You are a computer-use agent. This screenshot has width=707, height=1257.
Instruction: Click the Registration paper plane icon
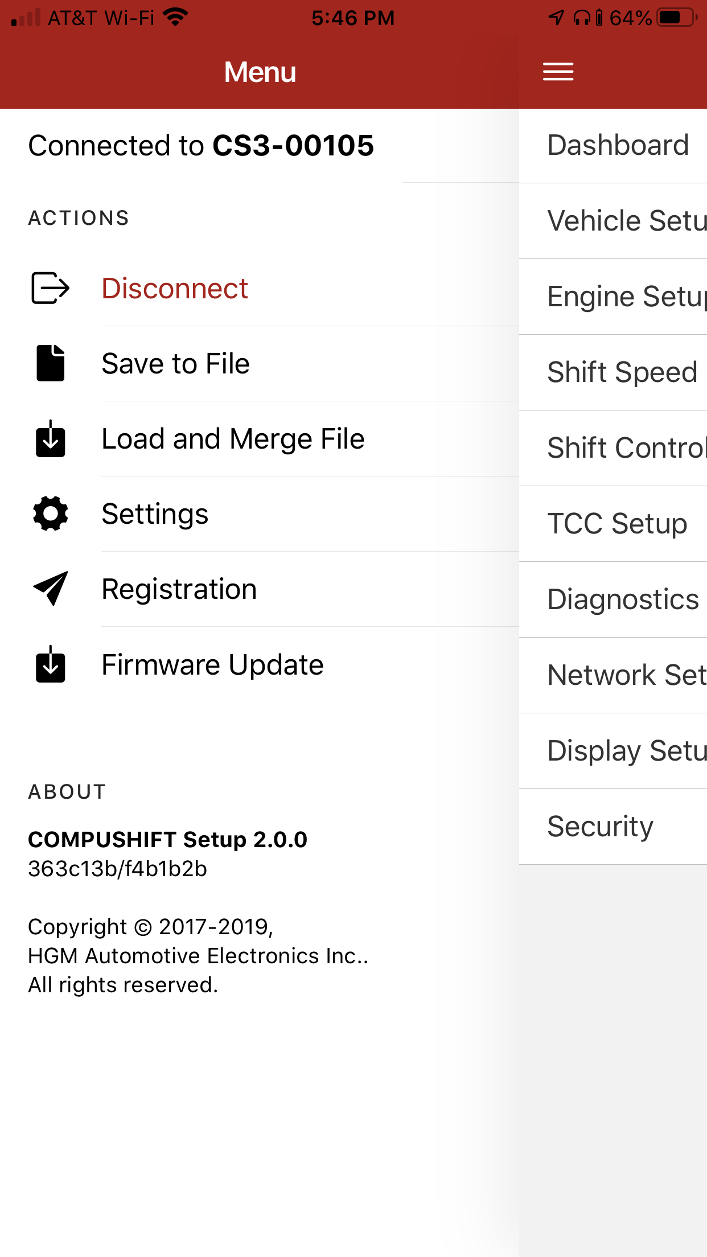coord(50,589)
